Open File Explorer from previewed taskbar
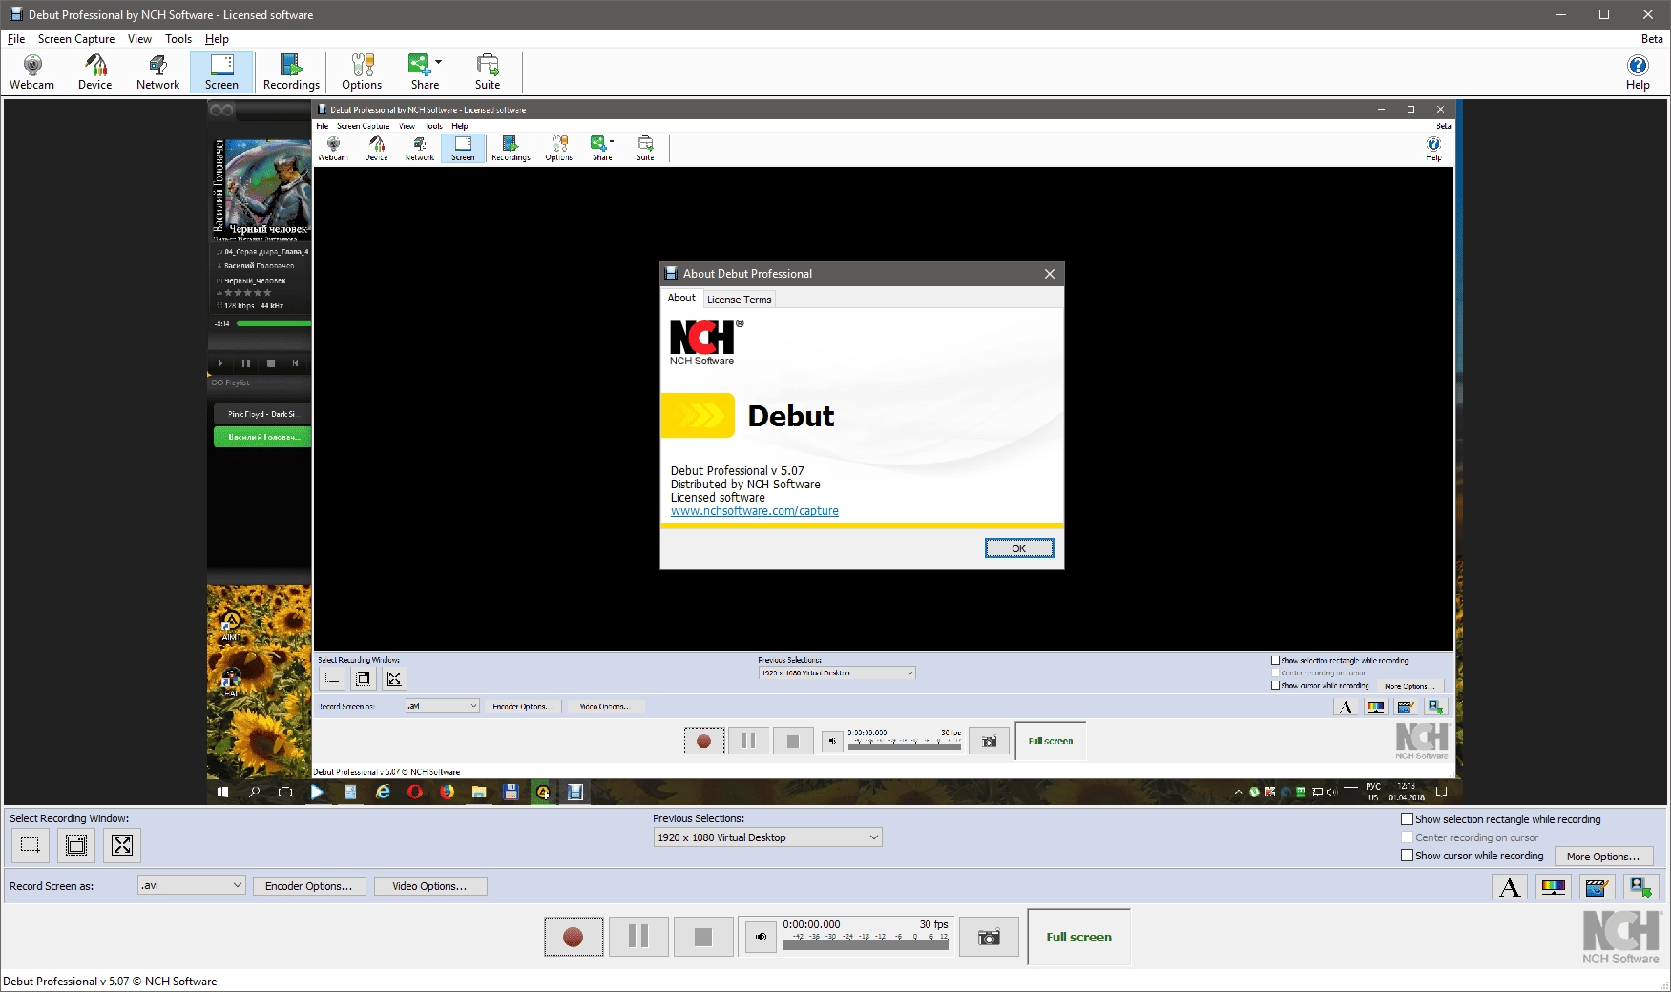Image resolution: width=1671 pixels, height=992 pixels. coord(479,792)
